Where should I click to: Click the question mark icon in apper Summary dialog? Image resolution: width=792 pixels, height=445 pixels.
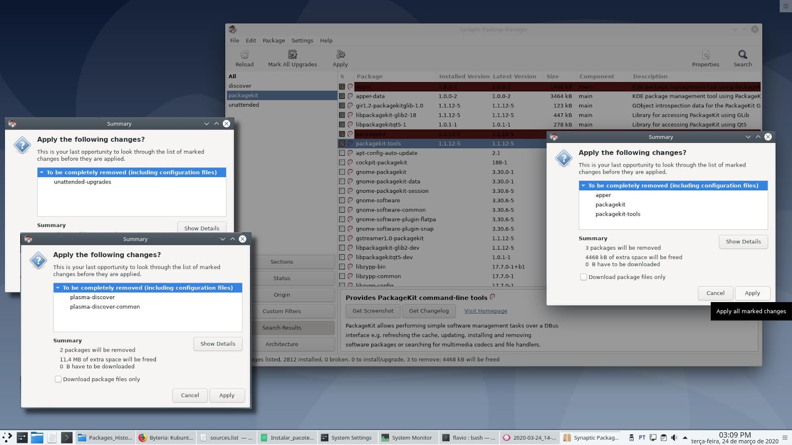(x=564, y=159)
